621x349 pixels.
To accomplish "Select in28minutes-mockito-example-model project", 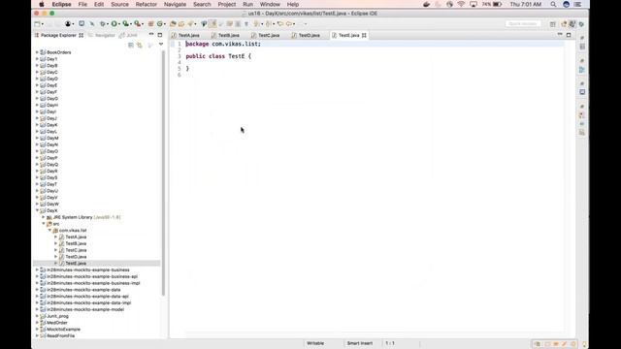I will (85, 309).
